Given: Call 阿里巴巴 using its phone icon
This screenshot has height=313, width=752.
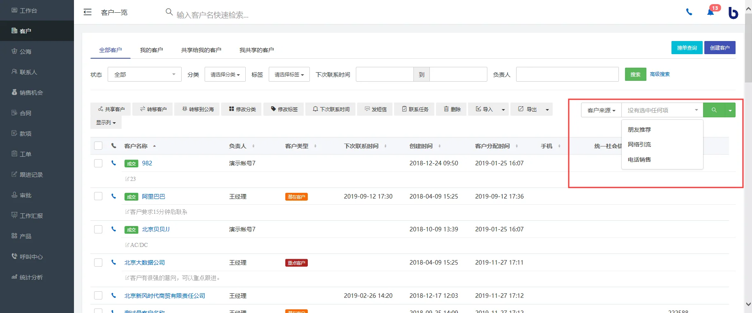Looking at the screenshot, I should 113,196.
